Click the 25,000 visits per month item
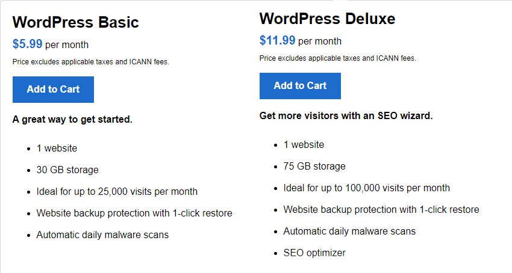The width and height of the screenshot is (512, 273). 117,191
